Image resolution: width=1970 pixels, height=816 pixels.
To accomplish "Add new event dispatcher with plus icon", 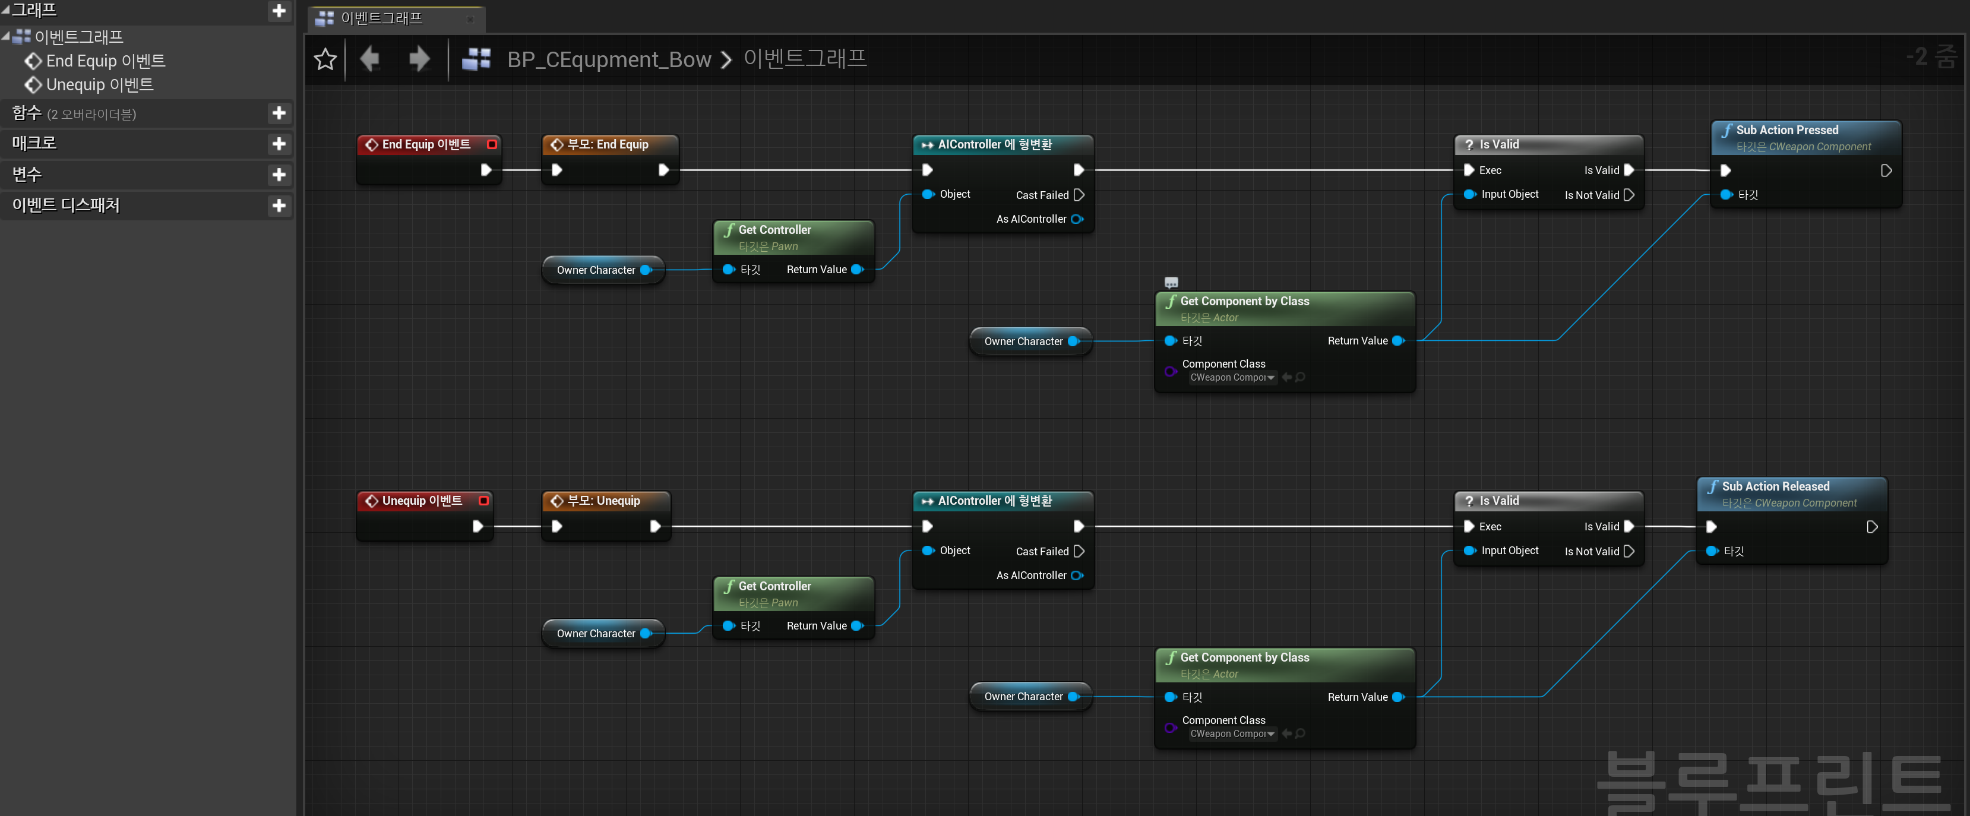I will pos(279,205).
